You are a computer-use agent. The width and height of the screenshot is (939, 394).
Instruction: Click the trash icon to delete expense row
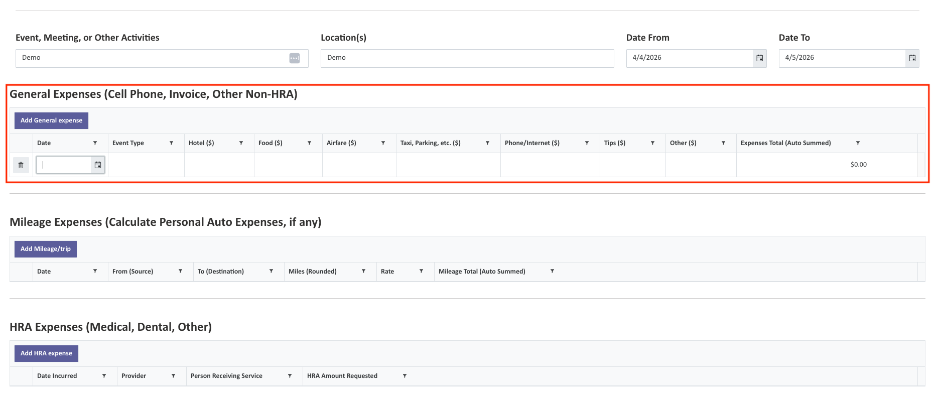tap(21, 165)
